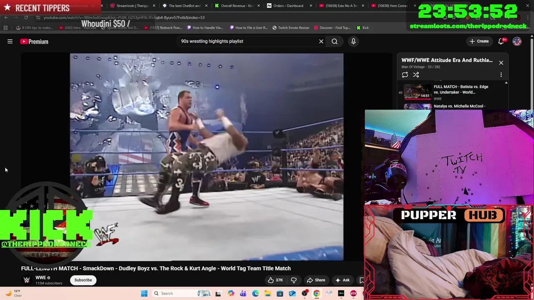Open Outlook from taskbar

pos(292,293)
